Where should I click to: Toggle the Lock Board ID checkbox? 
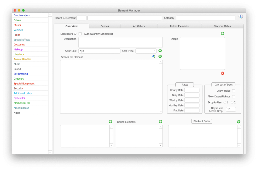click(80, 34)
